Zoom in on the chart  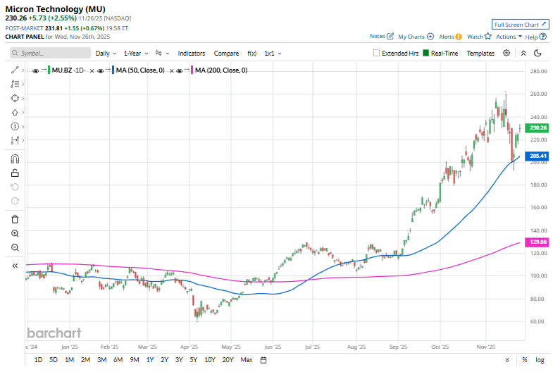click(x=15, y=233)
